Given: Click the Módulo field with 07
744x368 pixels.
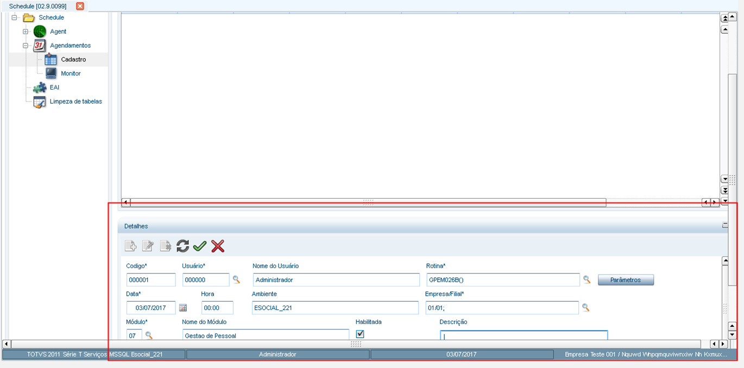Looking at the screenshot, I should (134, 334).
